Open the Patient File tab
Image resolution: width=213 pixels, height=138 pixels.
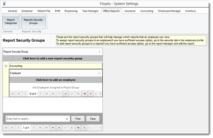click(44, 11)
